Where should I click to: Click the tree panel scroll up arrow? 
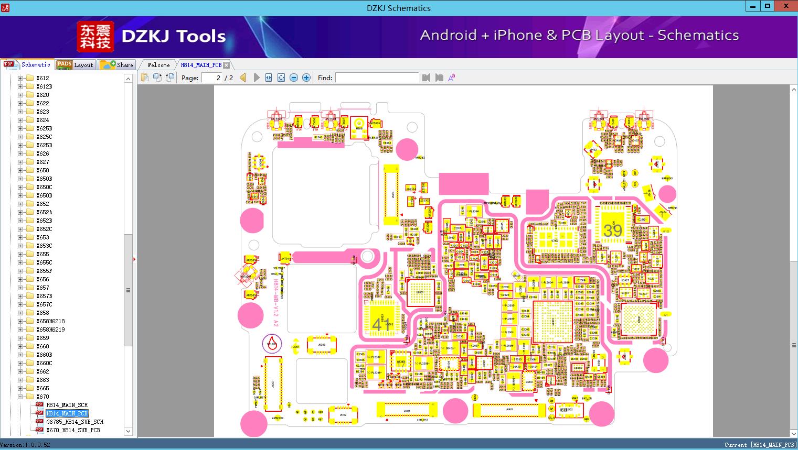pyautogui.click(x=128, y=79)
